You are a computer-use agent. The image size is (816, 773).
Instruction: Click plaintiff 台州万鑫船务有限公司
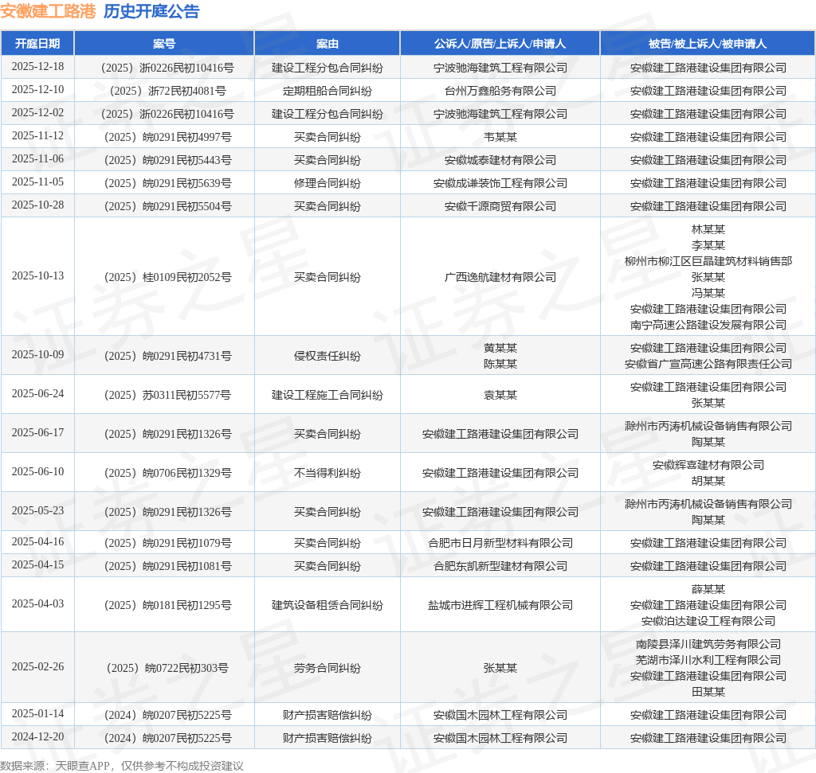tap(500, 91)
